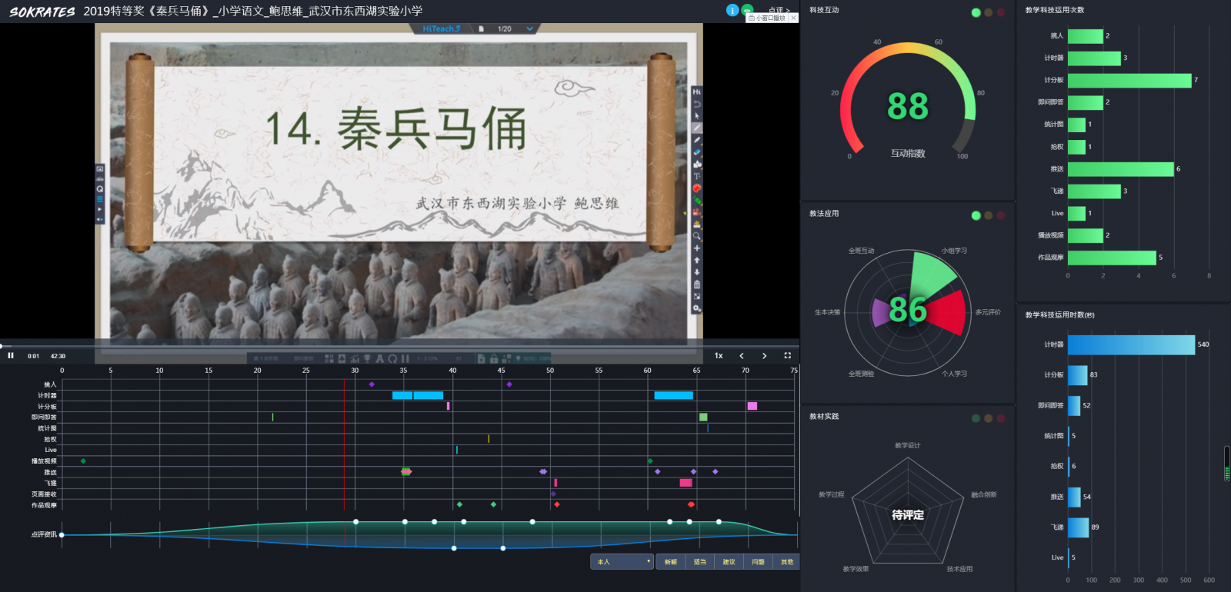This screenshot has height=592, width=1231.
Task: Go to previous segment arrow
Action: [x=742, y=355]
